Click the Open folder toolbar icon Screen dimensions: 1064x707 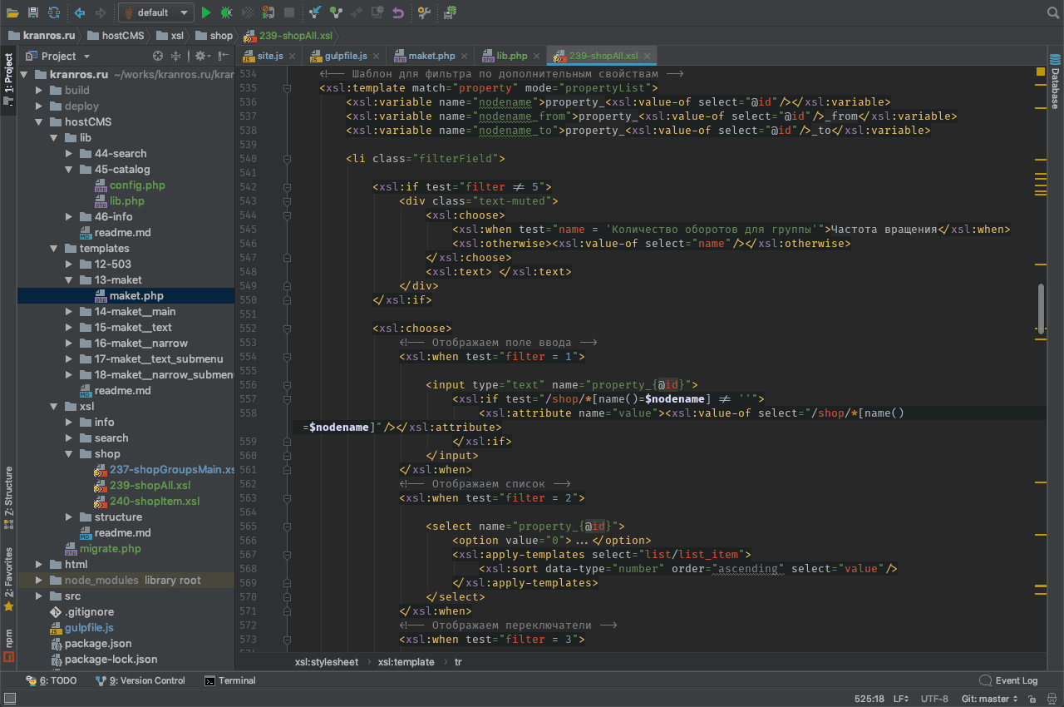(x=12, y=12)
